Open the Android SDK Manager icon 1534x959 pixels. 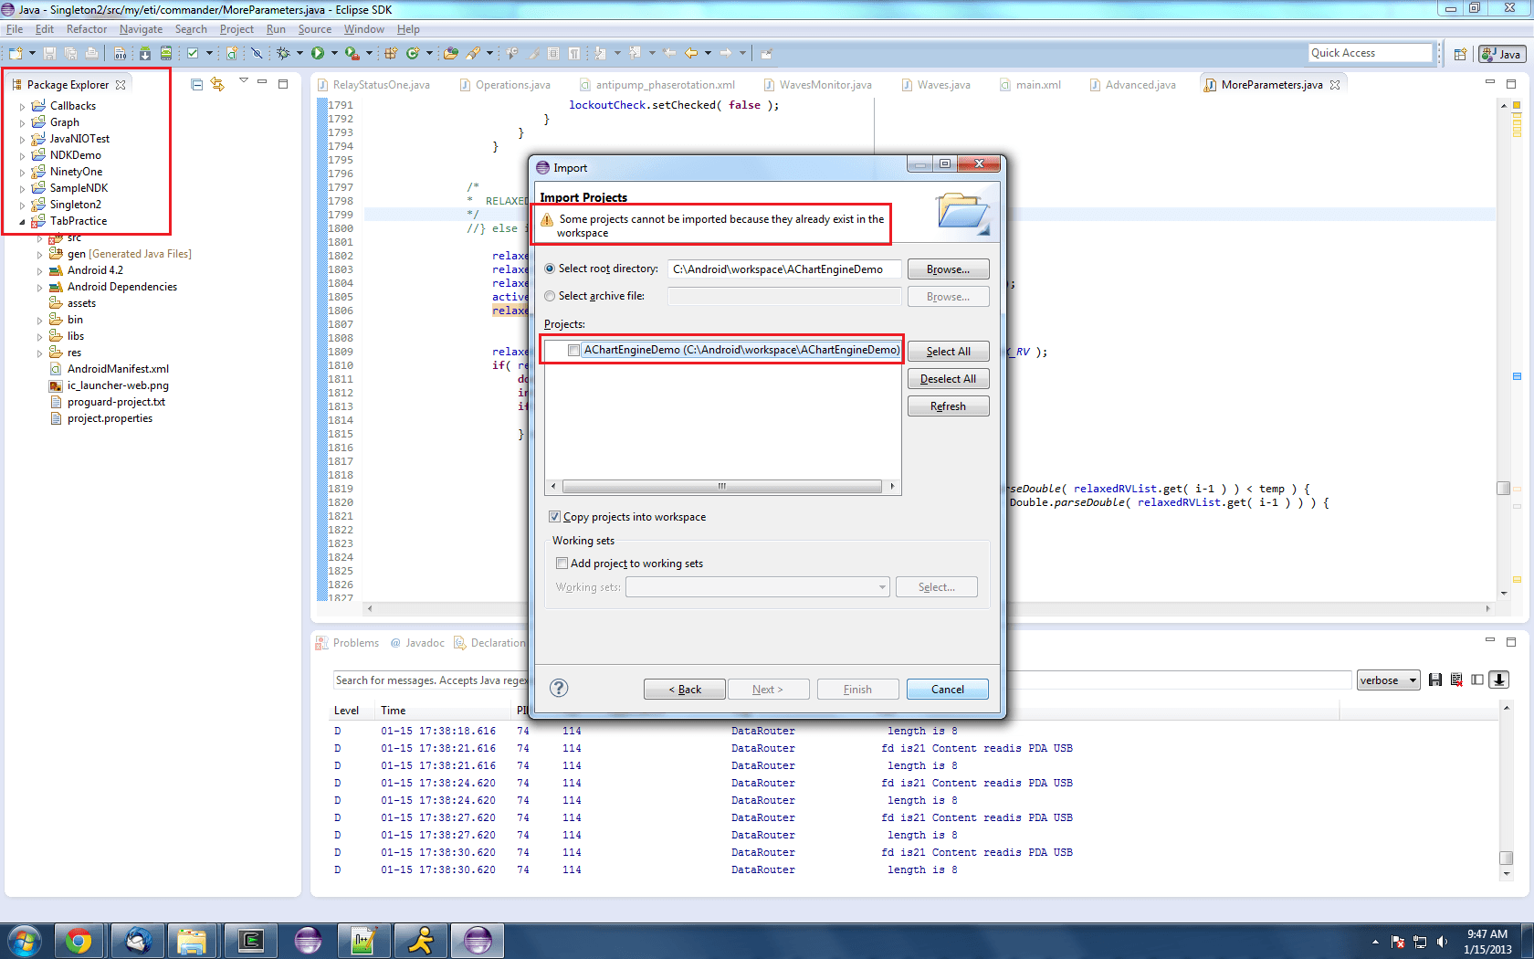(x=144, y=53)
